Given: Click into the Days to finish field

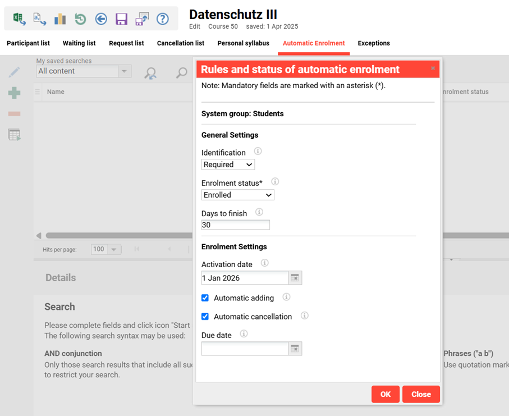Looking at the screenshot, I should click(235, 225).
